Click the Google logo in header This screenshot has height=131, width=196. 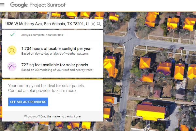[18, 5]
